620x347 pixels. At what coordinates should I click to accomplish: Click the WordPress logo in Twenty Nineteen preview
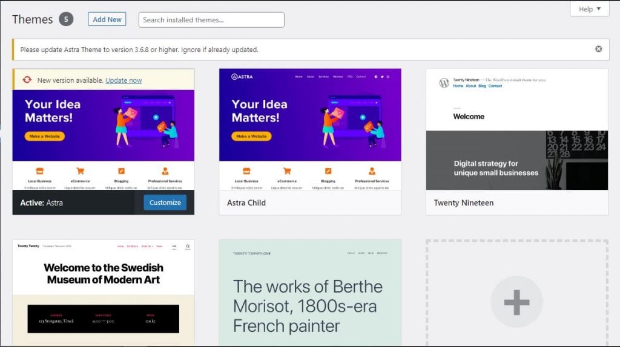(444, 83)
